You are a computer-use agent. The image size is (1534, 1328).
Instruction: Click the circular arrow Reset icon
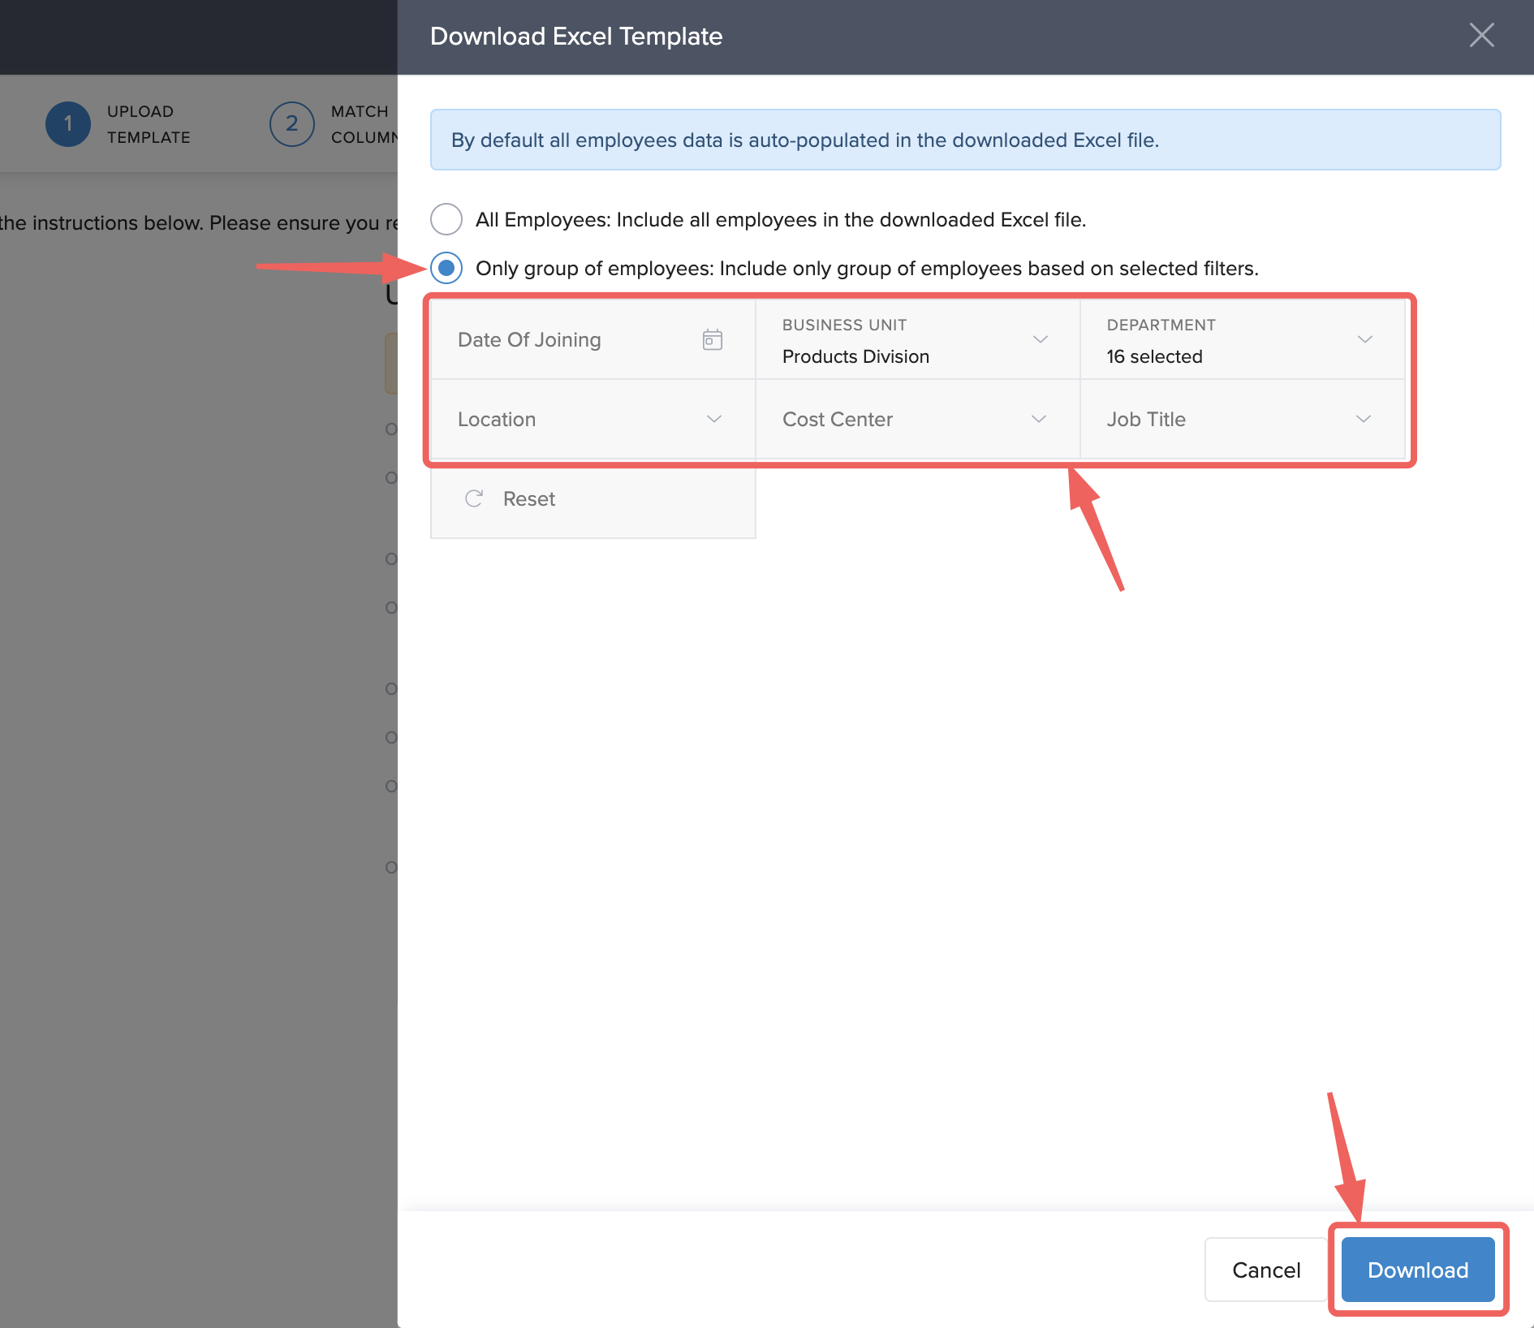pos(474,498)
